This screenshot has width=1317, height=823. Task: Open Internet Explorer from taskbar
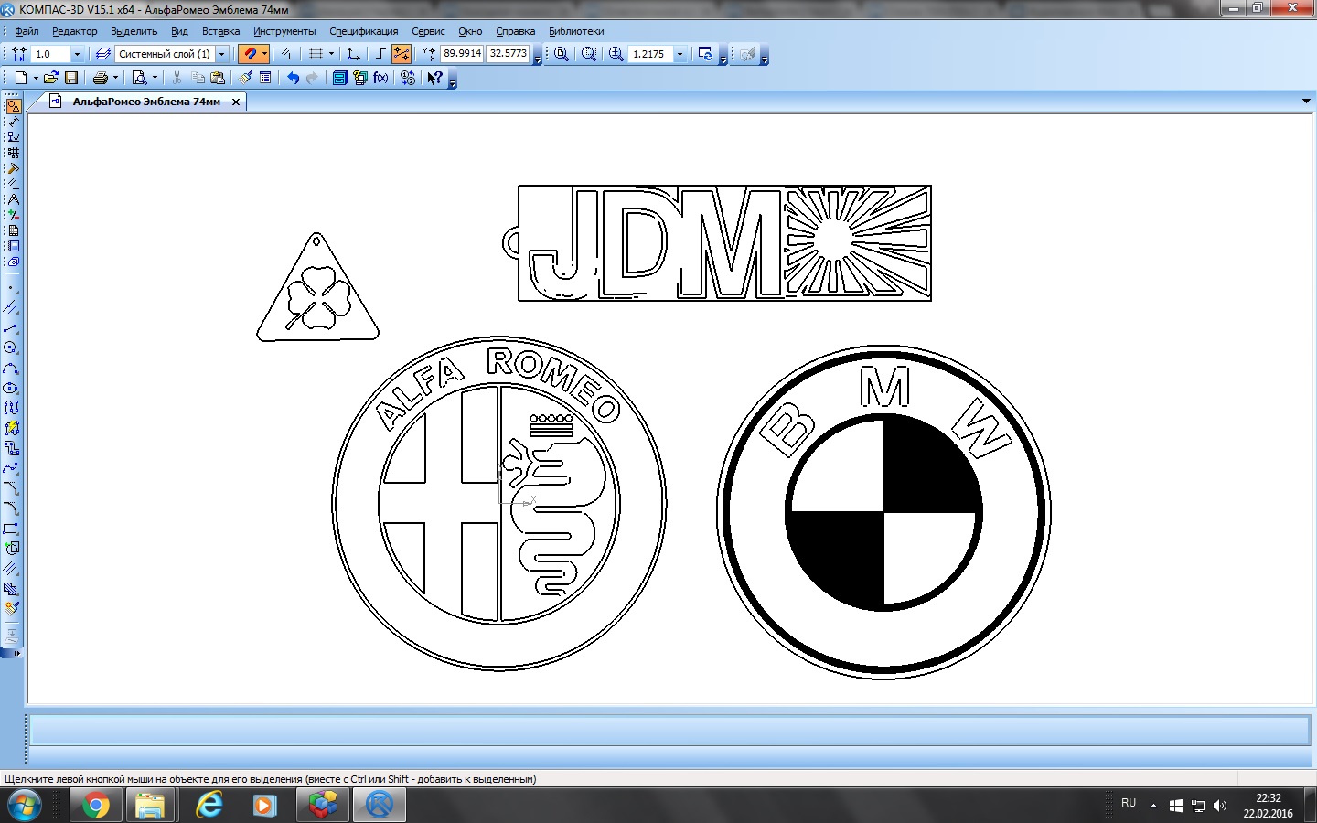(209, 806)
